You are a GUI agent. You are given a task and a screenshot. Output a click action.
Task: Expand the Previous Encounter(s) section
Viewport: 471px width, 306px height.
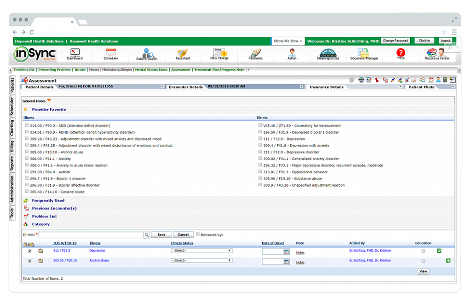click(x=54, y=208)
